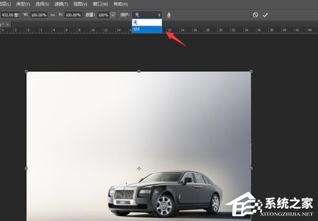Click the W width percentage field
The width and height of the screenshot is (318, 221).
(x=39, y=15)
